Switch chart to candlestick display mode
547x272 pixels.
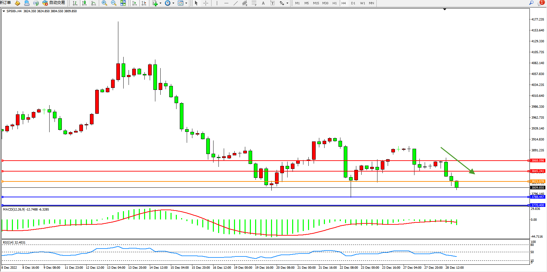(84, 3)
